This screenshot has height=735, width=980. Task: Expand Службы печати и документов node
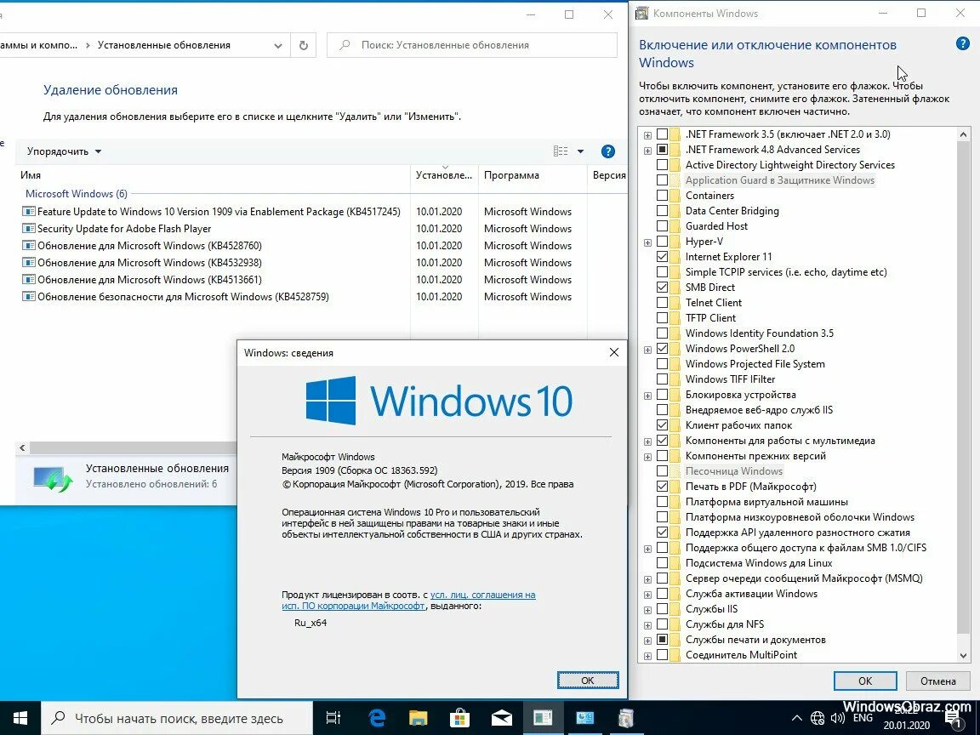pyautogui.click(x=647, y=641)
